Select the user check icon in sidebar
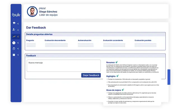Image resolution: width=182 pixels, height=112 pixels. point(14,29)
